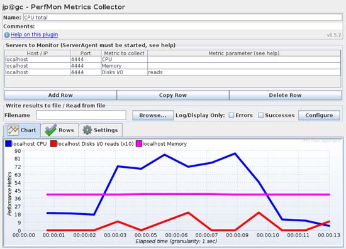The width and height of the screenshot is (346, 249).
Task: Click the reads metric parameter cell
Action: point(244,72)
